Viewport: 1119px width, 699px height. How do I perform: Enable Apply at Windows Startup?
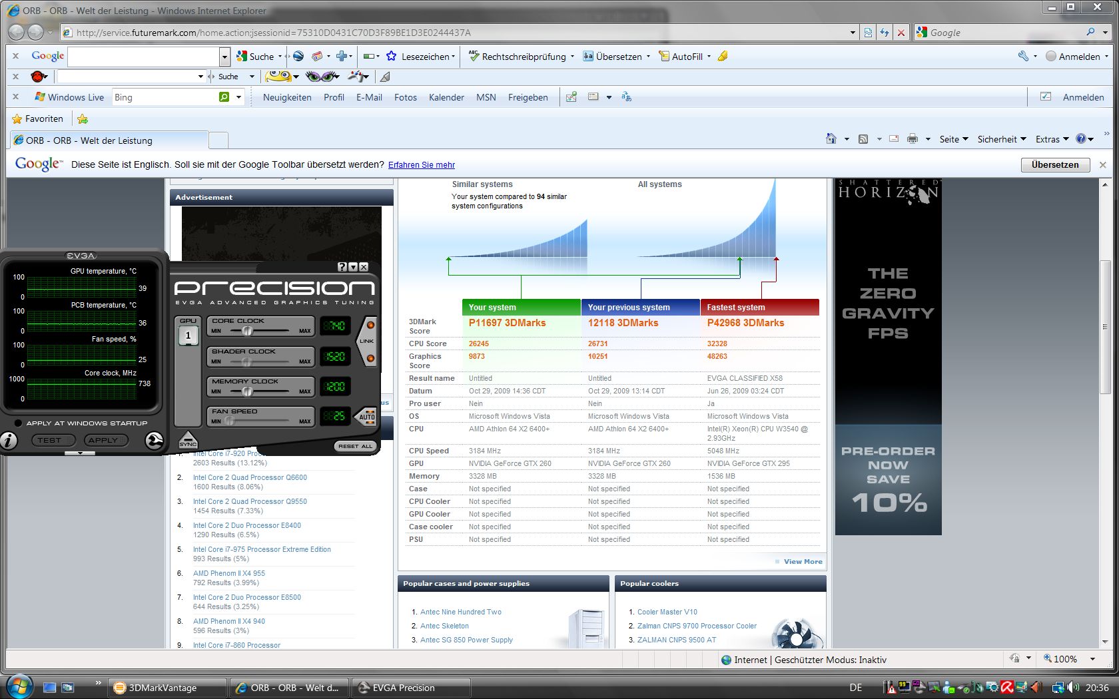pos(18,423)
